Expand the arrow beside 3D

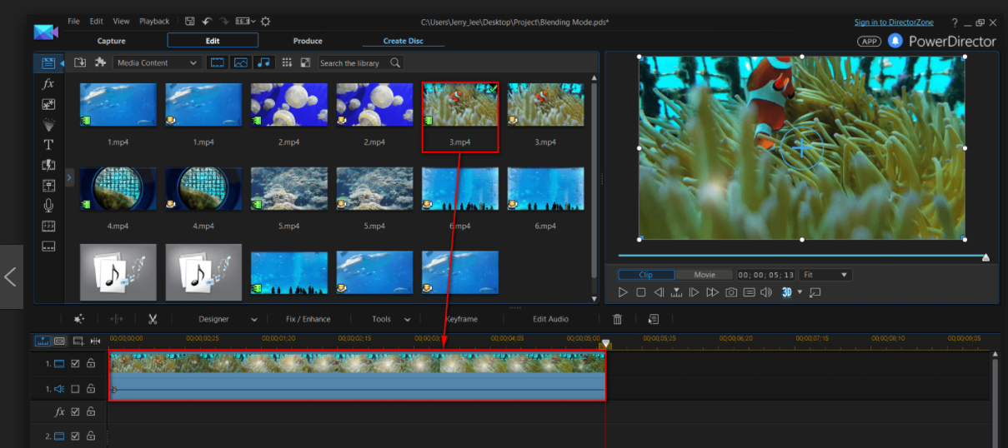pyautogui.click(x=800, y=292)
